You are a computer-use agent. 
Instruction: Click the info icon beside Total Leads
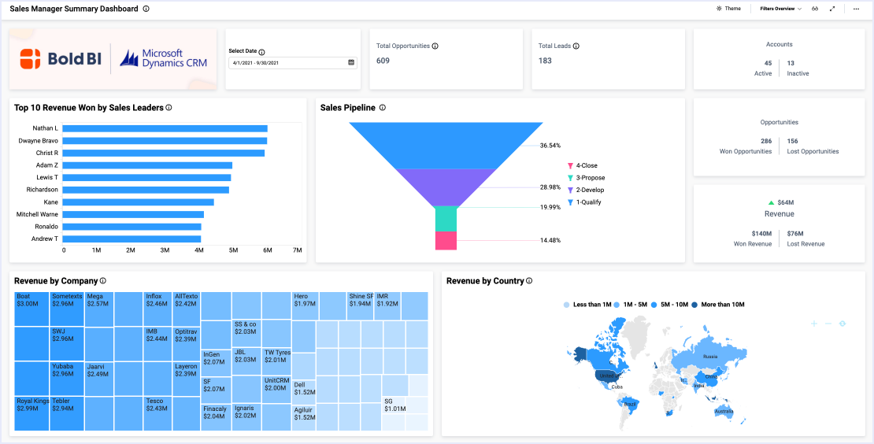coord(576,46)
